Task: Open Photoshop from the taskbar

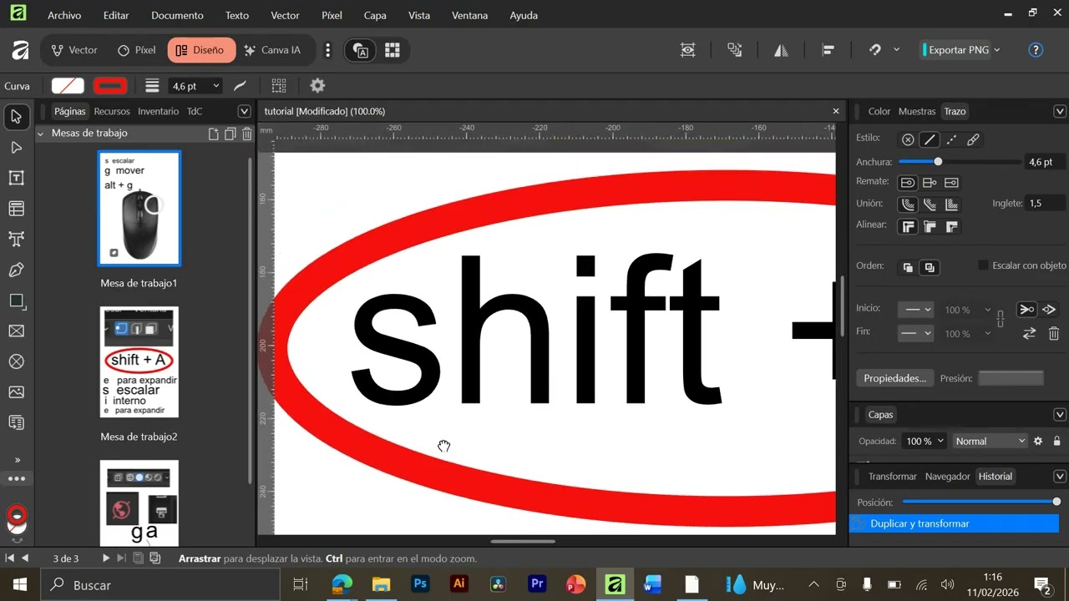Action: point(419,584)
